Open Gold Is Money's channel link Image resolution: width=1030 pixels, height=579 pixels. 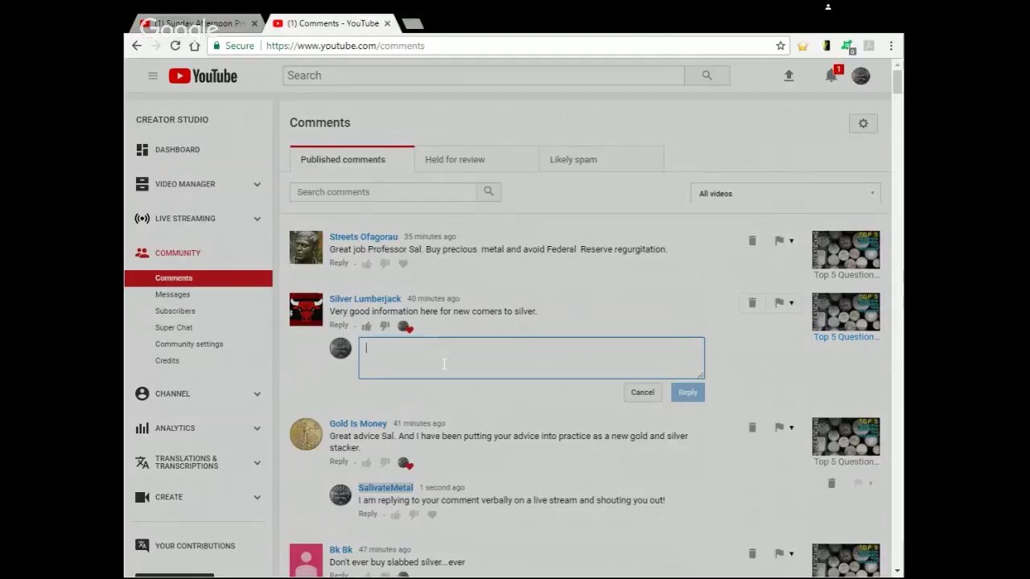coord(358,423)
